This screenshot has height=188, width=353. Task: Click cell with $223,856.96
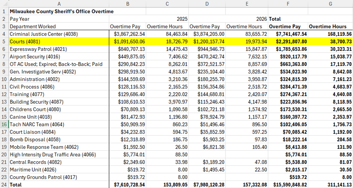click(x=288, y=102)
